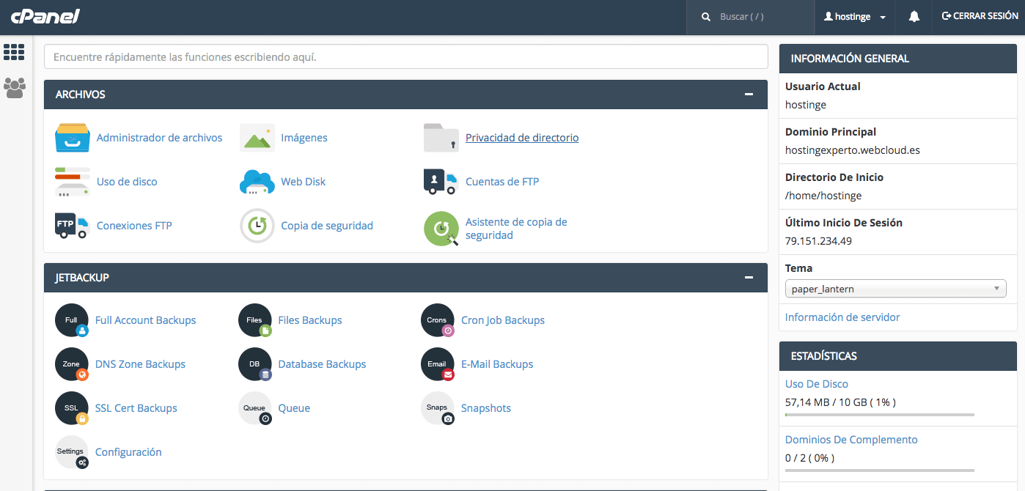Open the Administrador de archivos icon
This screenshot has width=1025, height=491.
point(73,138)
